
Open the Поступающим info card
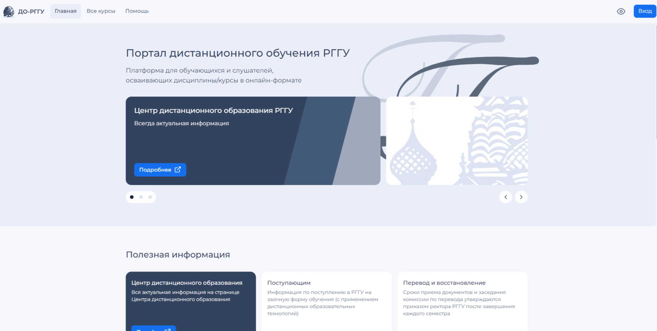[327, 301]
